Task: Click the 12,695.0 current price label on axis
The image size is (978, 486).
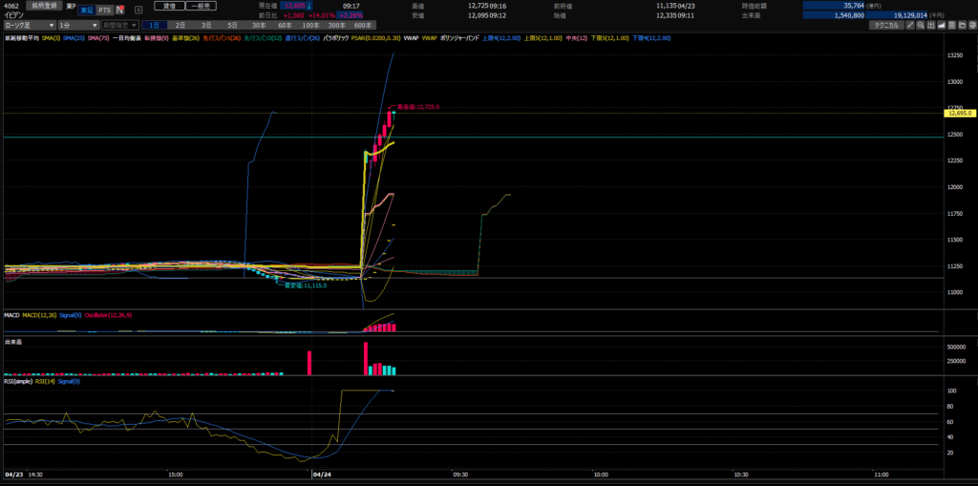Action: tap(959, 114)
